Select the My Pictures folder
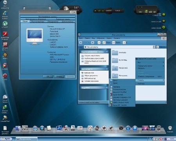This screenshot has height=141, width=176. [x=120, y=68]
